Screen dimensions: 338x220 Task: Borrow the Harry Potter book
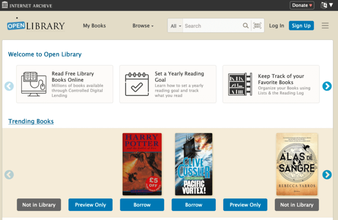click(x=142, y=205)
